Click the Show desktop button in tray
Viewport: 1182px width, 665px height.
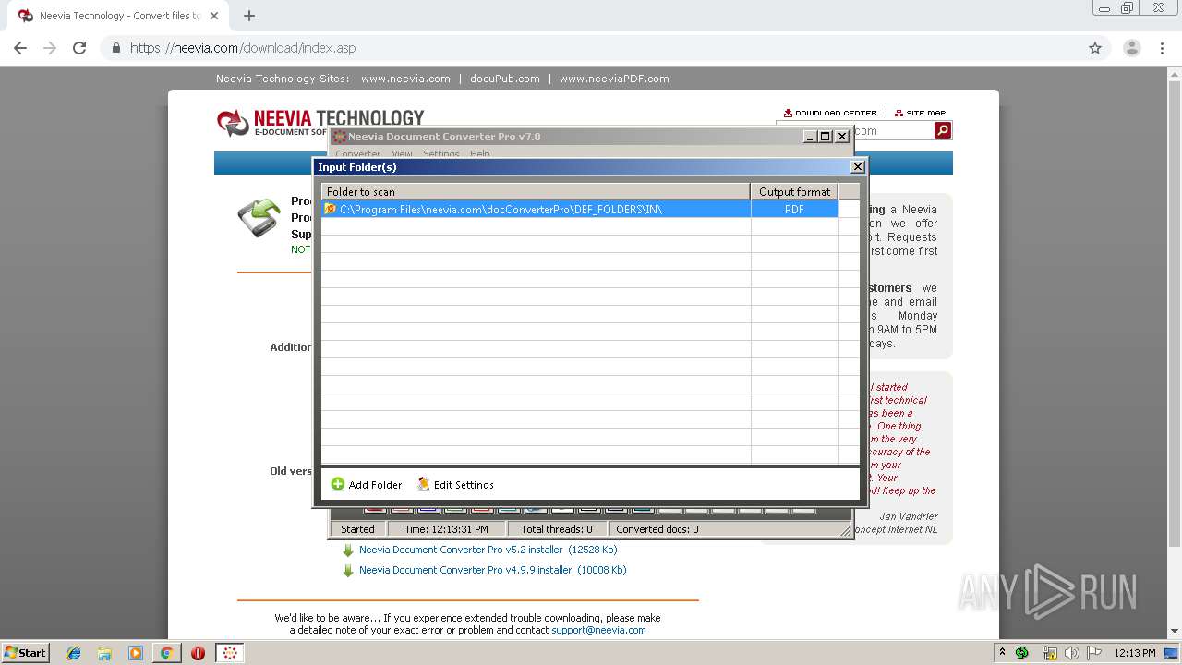pyautogui.click(x=1172, y=653)
